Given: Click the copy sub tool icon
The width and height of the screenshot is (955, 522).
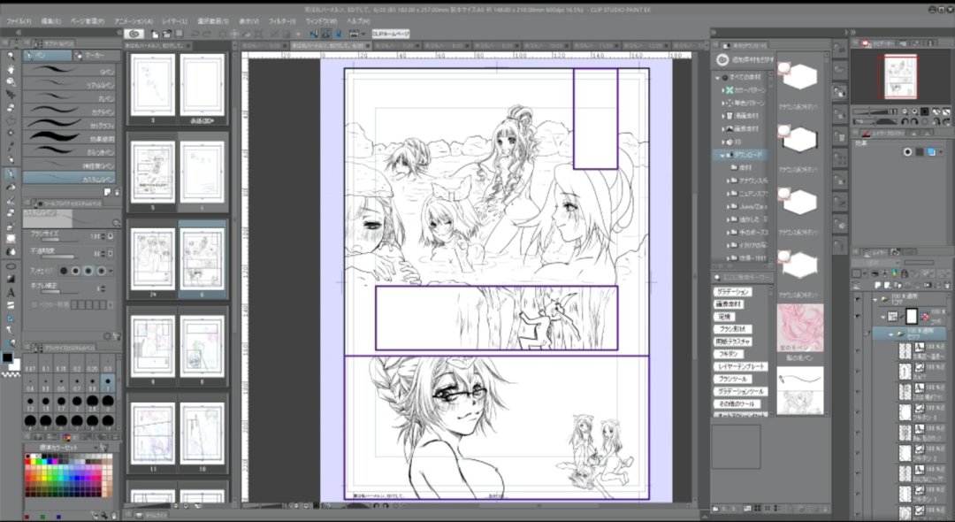Looking at the screenshot, I should point(107,192).
